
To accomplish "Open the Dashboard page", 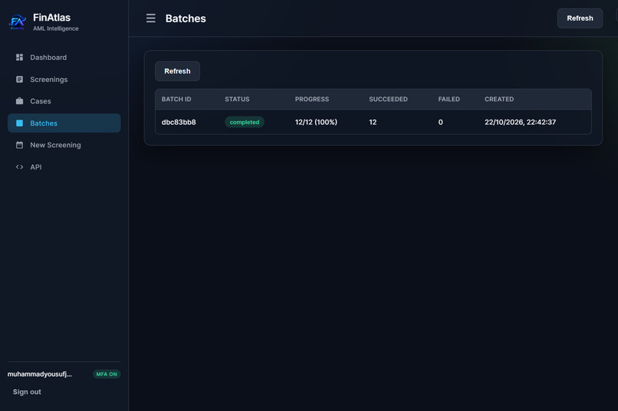I will pos(64,58).
